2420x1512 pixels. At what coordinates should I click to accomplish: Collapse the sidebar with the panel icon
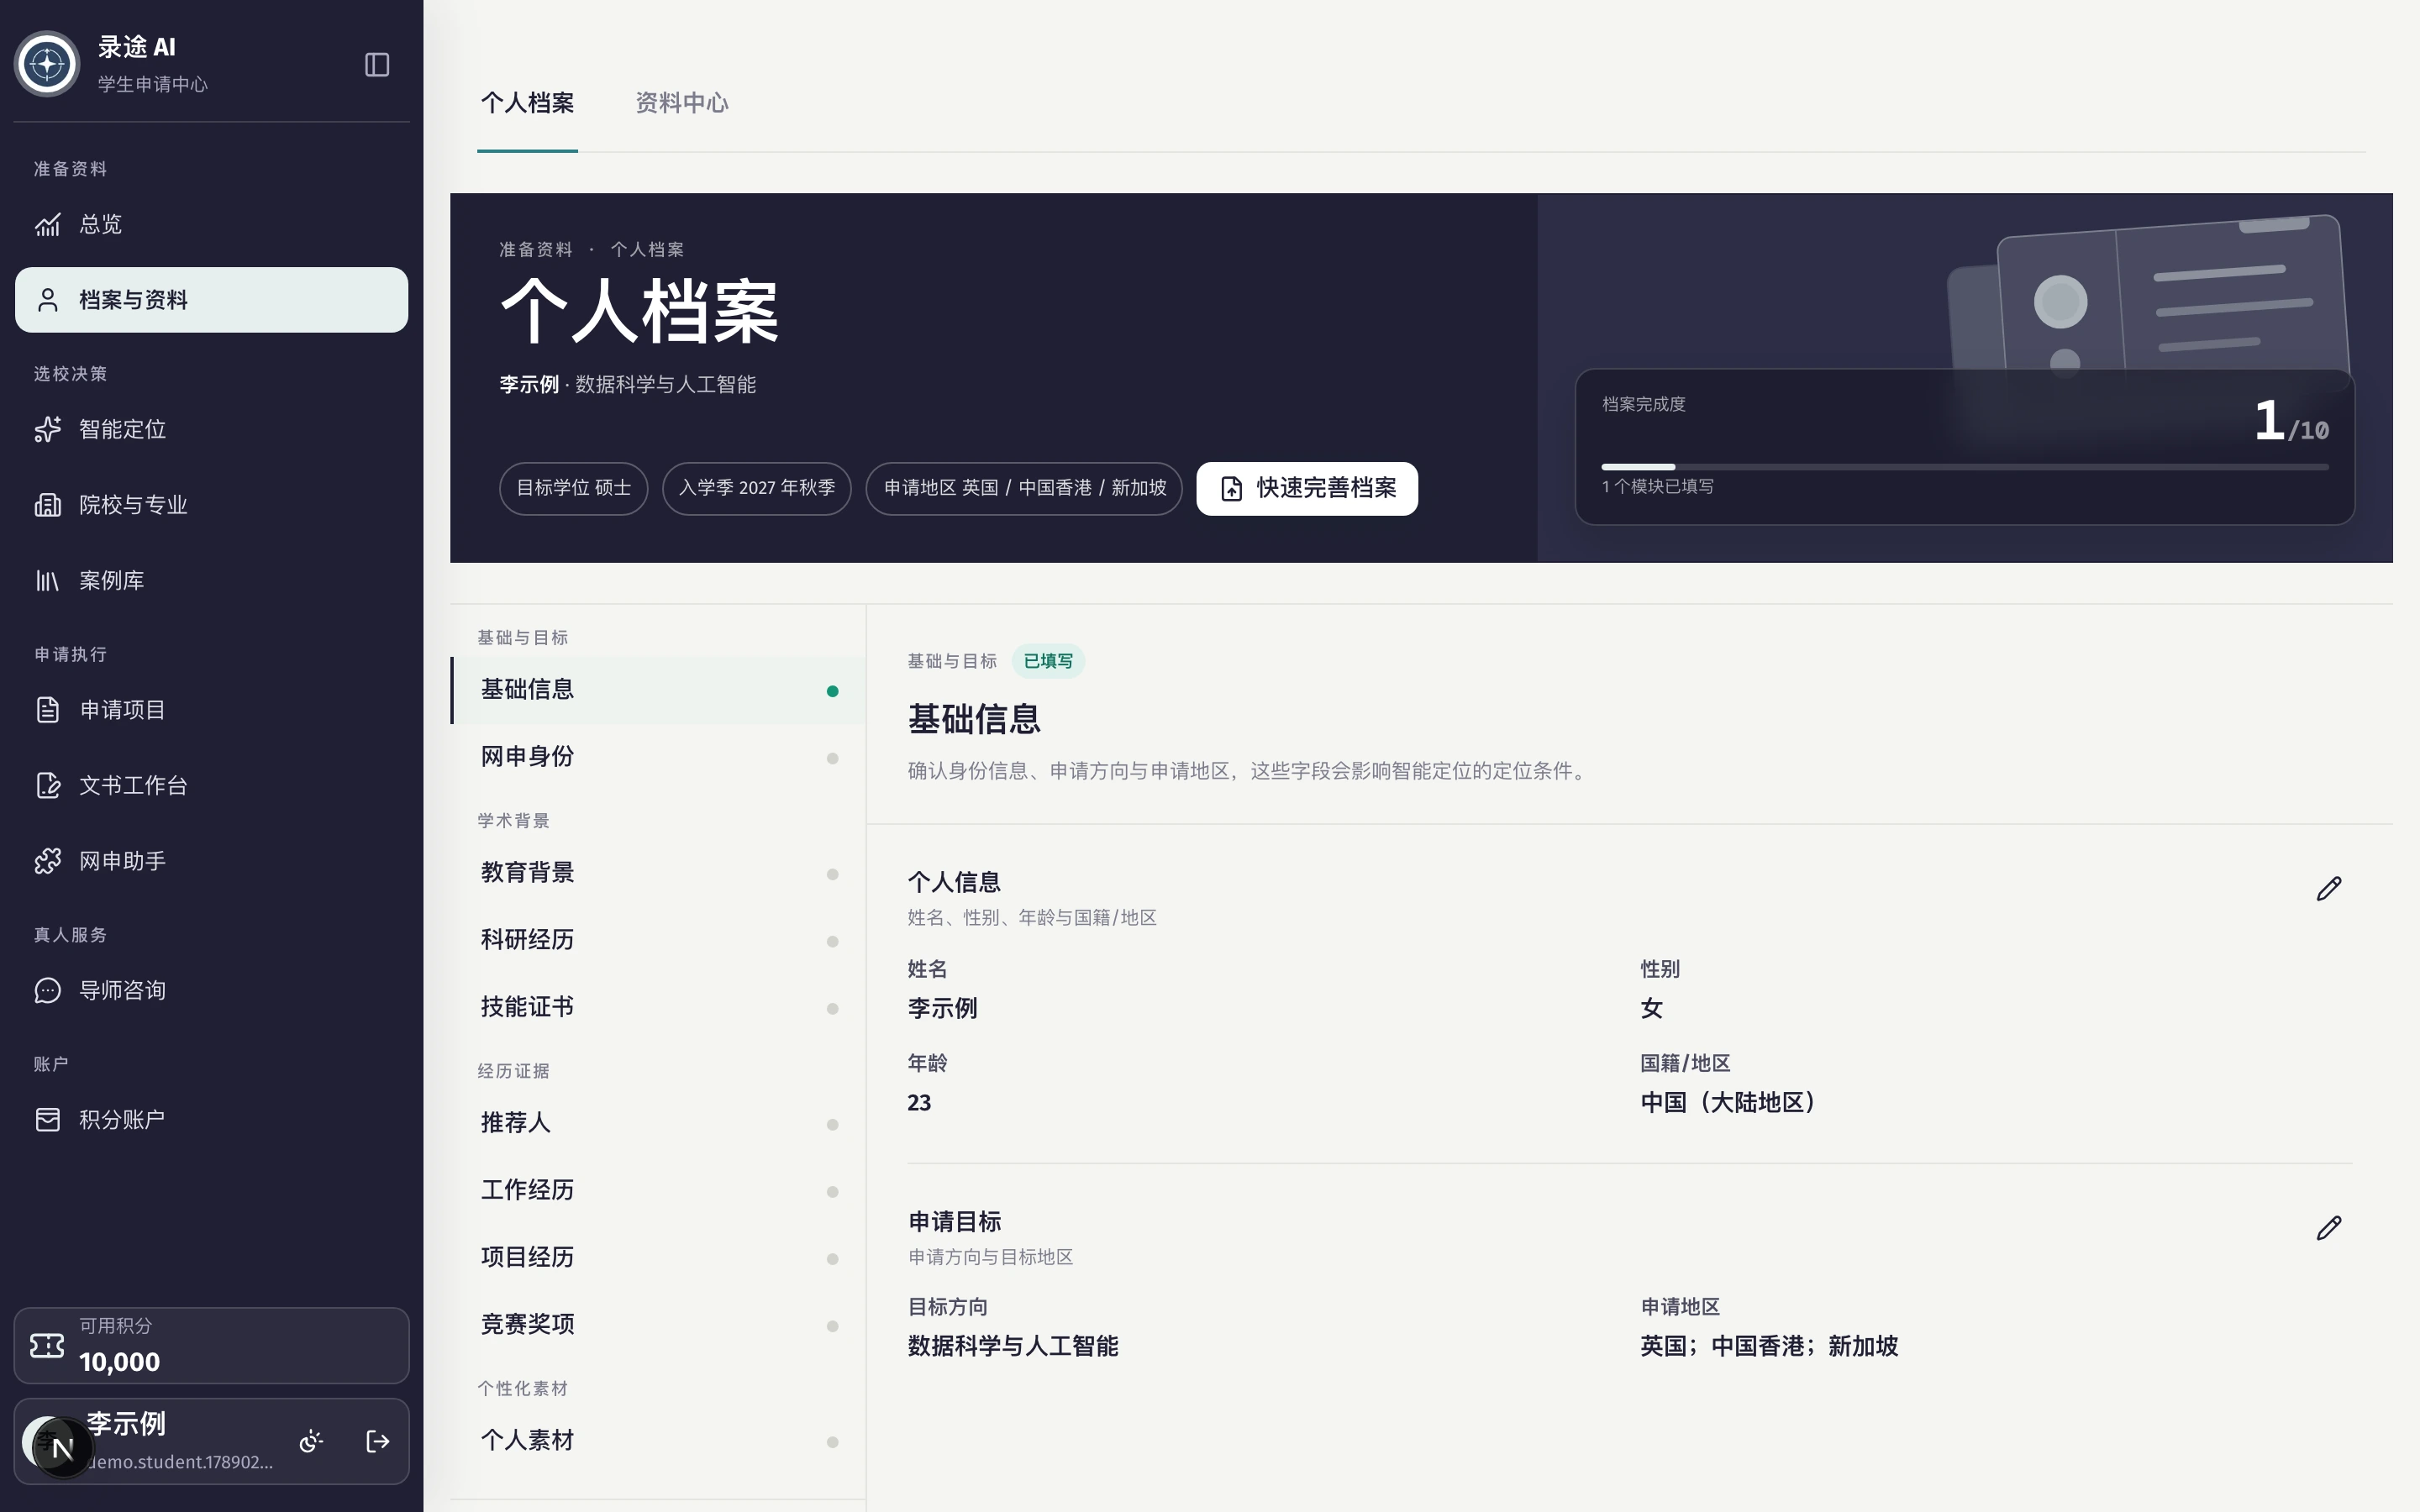pos(377,65)
